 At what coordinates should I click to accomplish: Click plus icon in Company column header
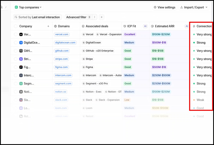pyautogui.click(x=48, y=26)
